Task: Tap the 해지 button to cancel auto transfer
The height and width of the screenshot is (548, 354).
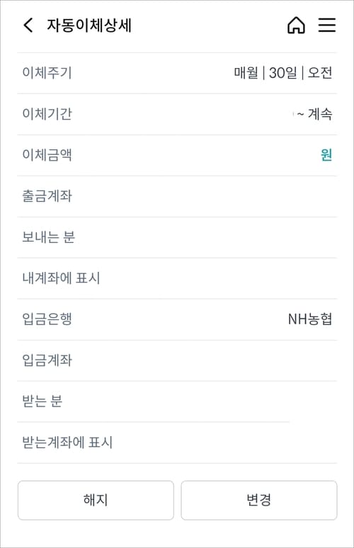Action: pos(96,500)
